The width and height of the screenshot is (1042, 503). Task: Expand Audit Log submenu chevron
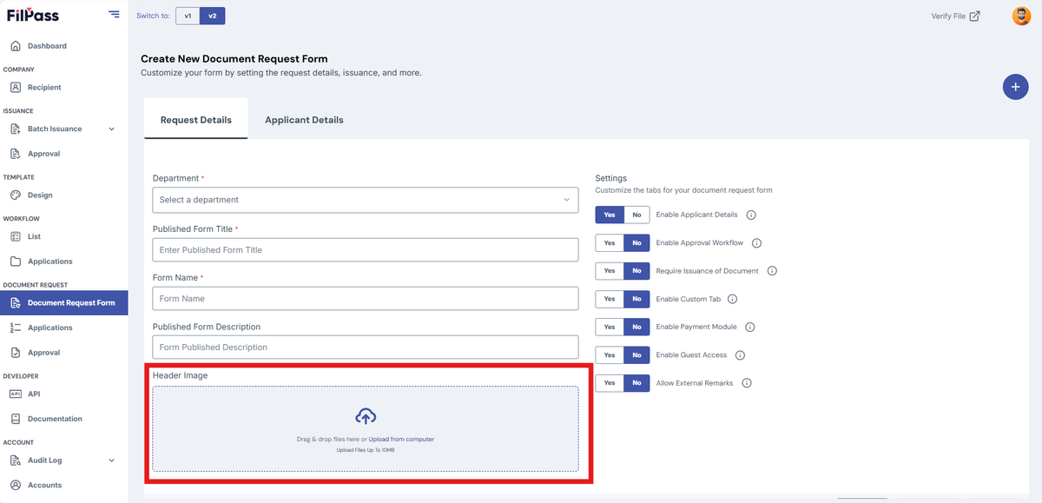111,460
